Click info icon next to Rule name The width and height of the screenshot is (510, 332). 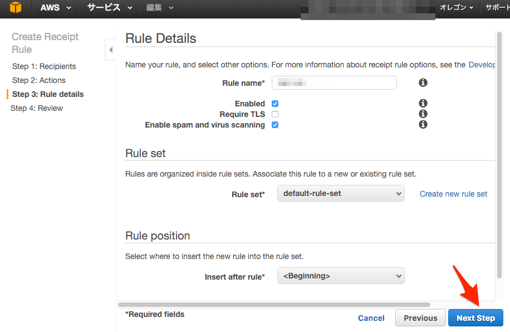coord(423,82)
